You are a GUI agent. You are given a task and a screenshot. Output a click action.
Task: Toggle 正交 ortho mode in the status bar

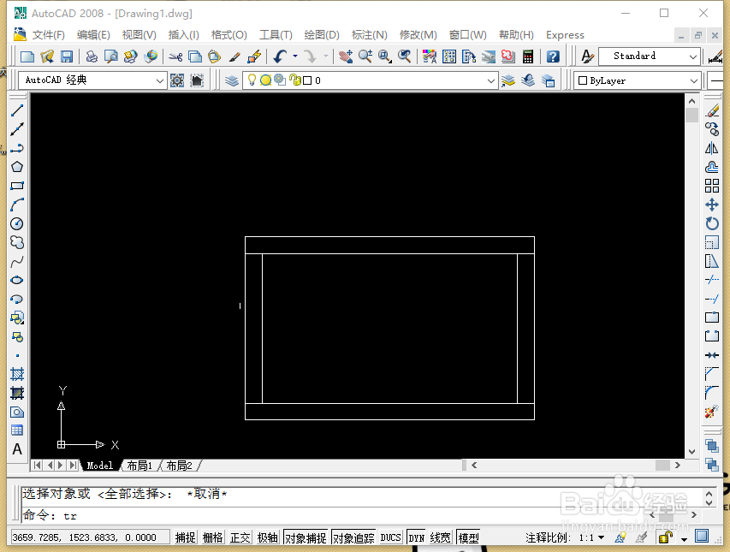click(240, 537)
